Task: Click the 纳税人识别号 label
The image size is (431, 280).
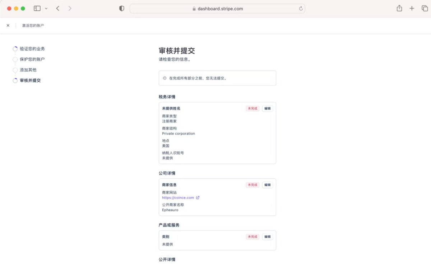Action: [x=173, y=153]
